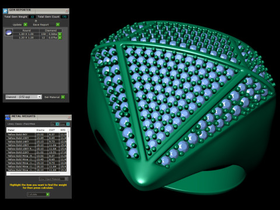The width and height of the screenshot is (280, 210).
Task: Toggle the Use Object Materials checkbox
Action: tap(66, 178)
